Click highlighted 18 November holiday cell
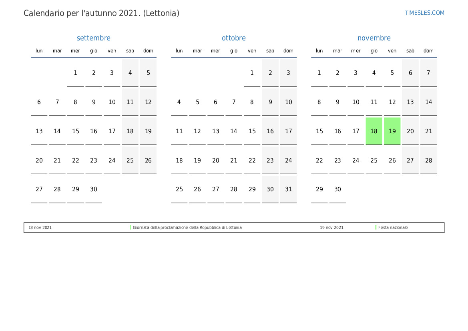 coord(374,131)
